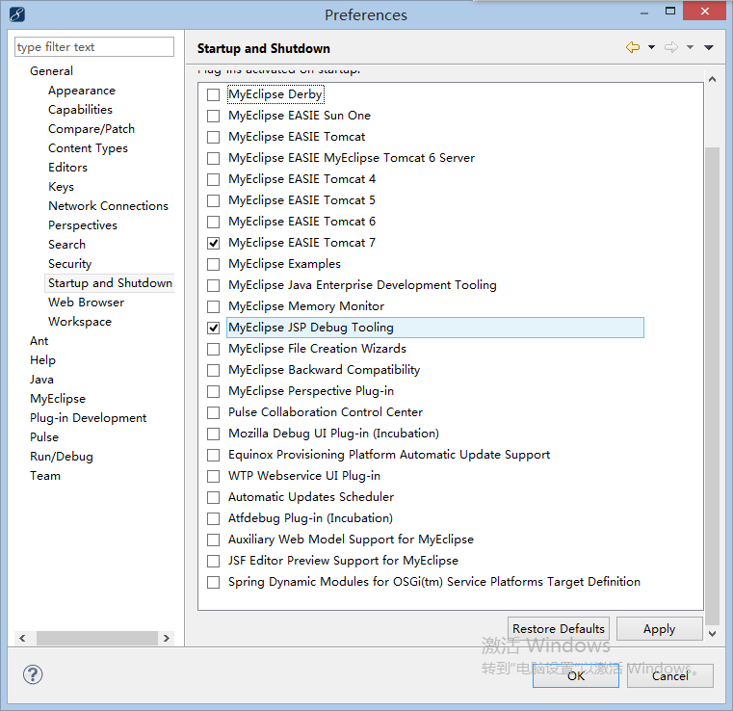Open Appearance preferences page
Viewport: 733px width, 711px height.
tap(82, 91)
